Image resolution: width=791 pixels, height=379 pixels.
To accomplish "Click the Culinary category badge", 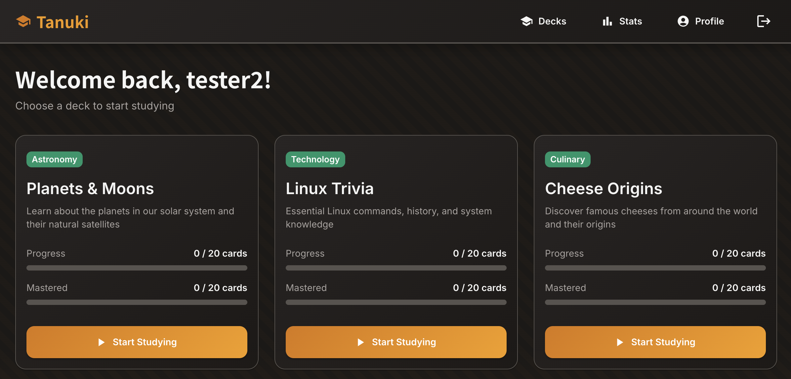I will (x=567, y=159).
